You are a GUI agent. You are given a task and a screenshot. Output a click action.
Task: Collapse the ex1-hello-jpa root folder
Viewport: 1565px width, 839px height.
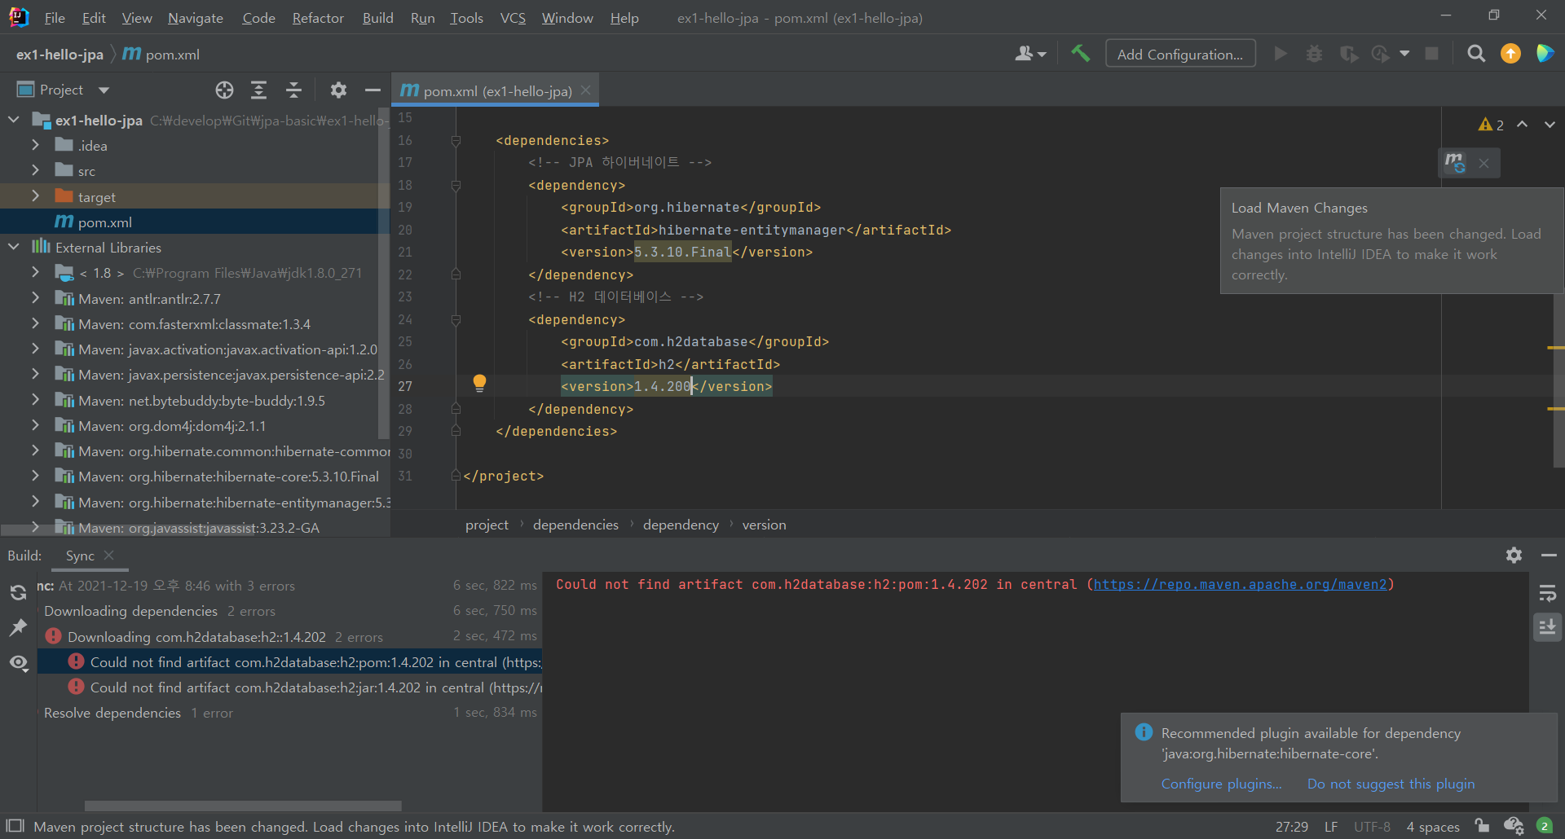[x=14, y=120]
